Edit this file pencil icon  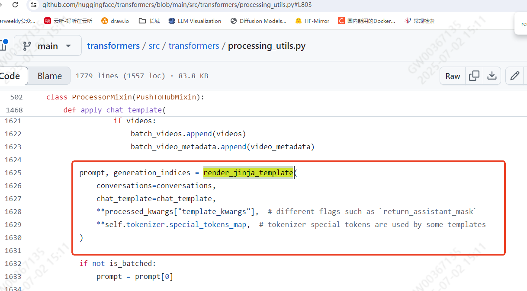(x=514, y=76)
